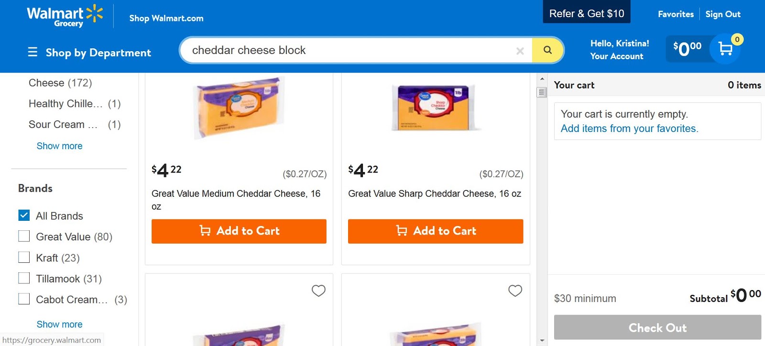Expand more categories with Show more
The height and width of the screenshot is (346, 765).
(x=59, y=146)
